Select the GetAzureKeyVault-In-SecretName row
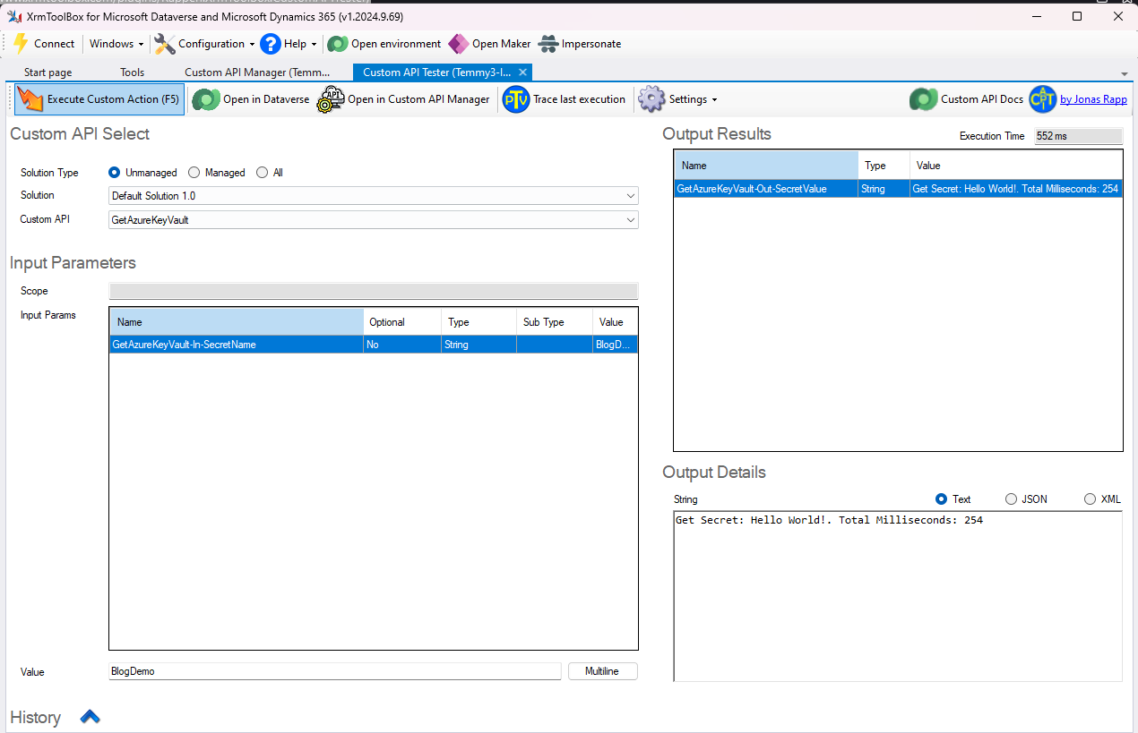1138x733 pixels. pos(374,345)
